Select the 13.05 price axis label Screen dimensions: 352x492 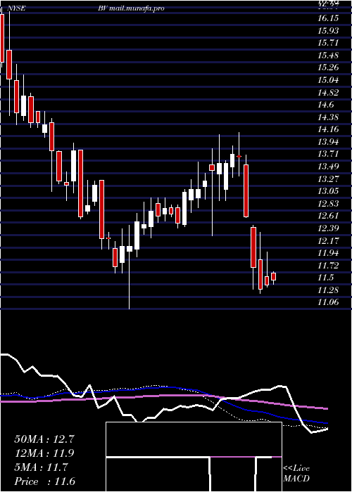(x=328, y=191)
